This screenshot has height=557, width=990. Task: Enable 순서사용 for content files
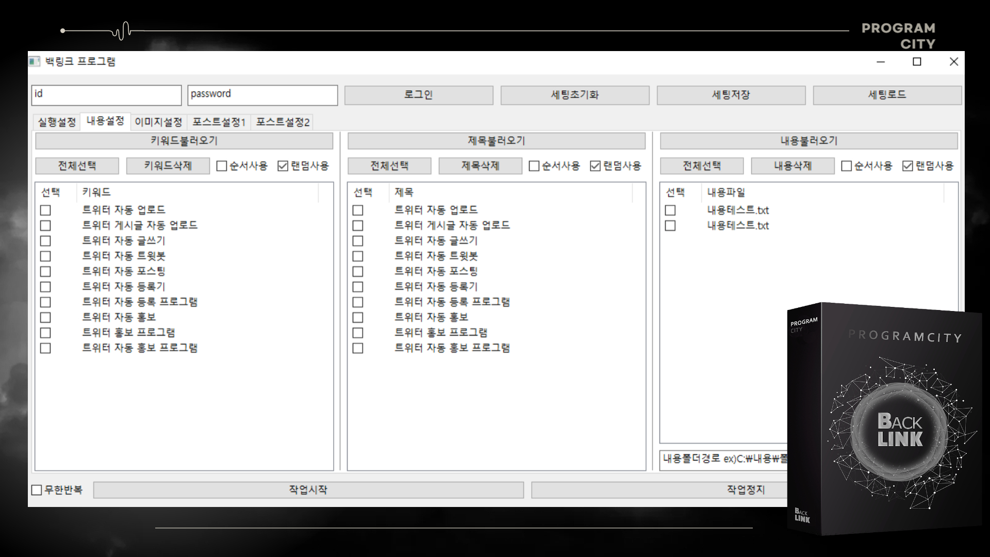847,166
